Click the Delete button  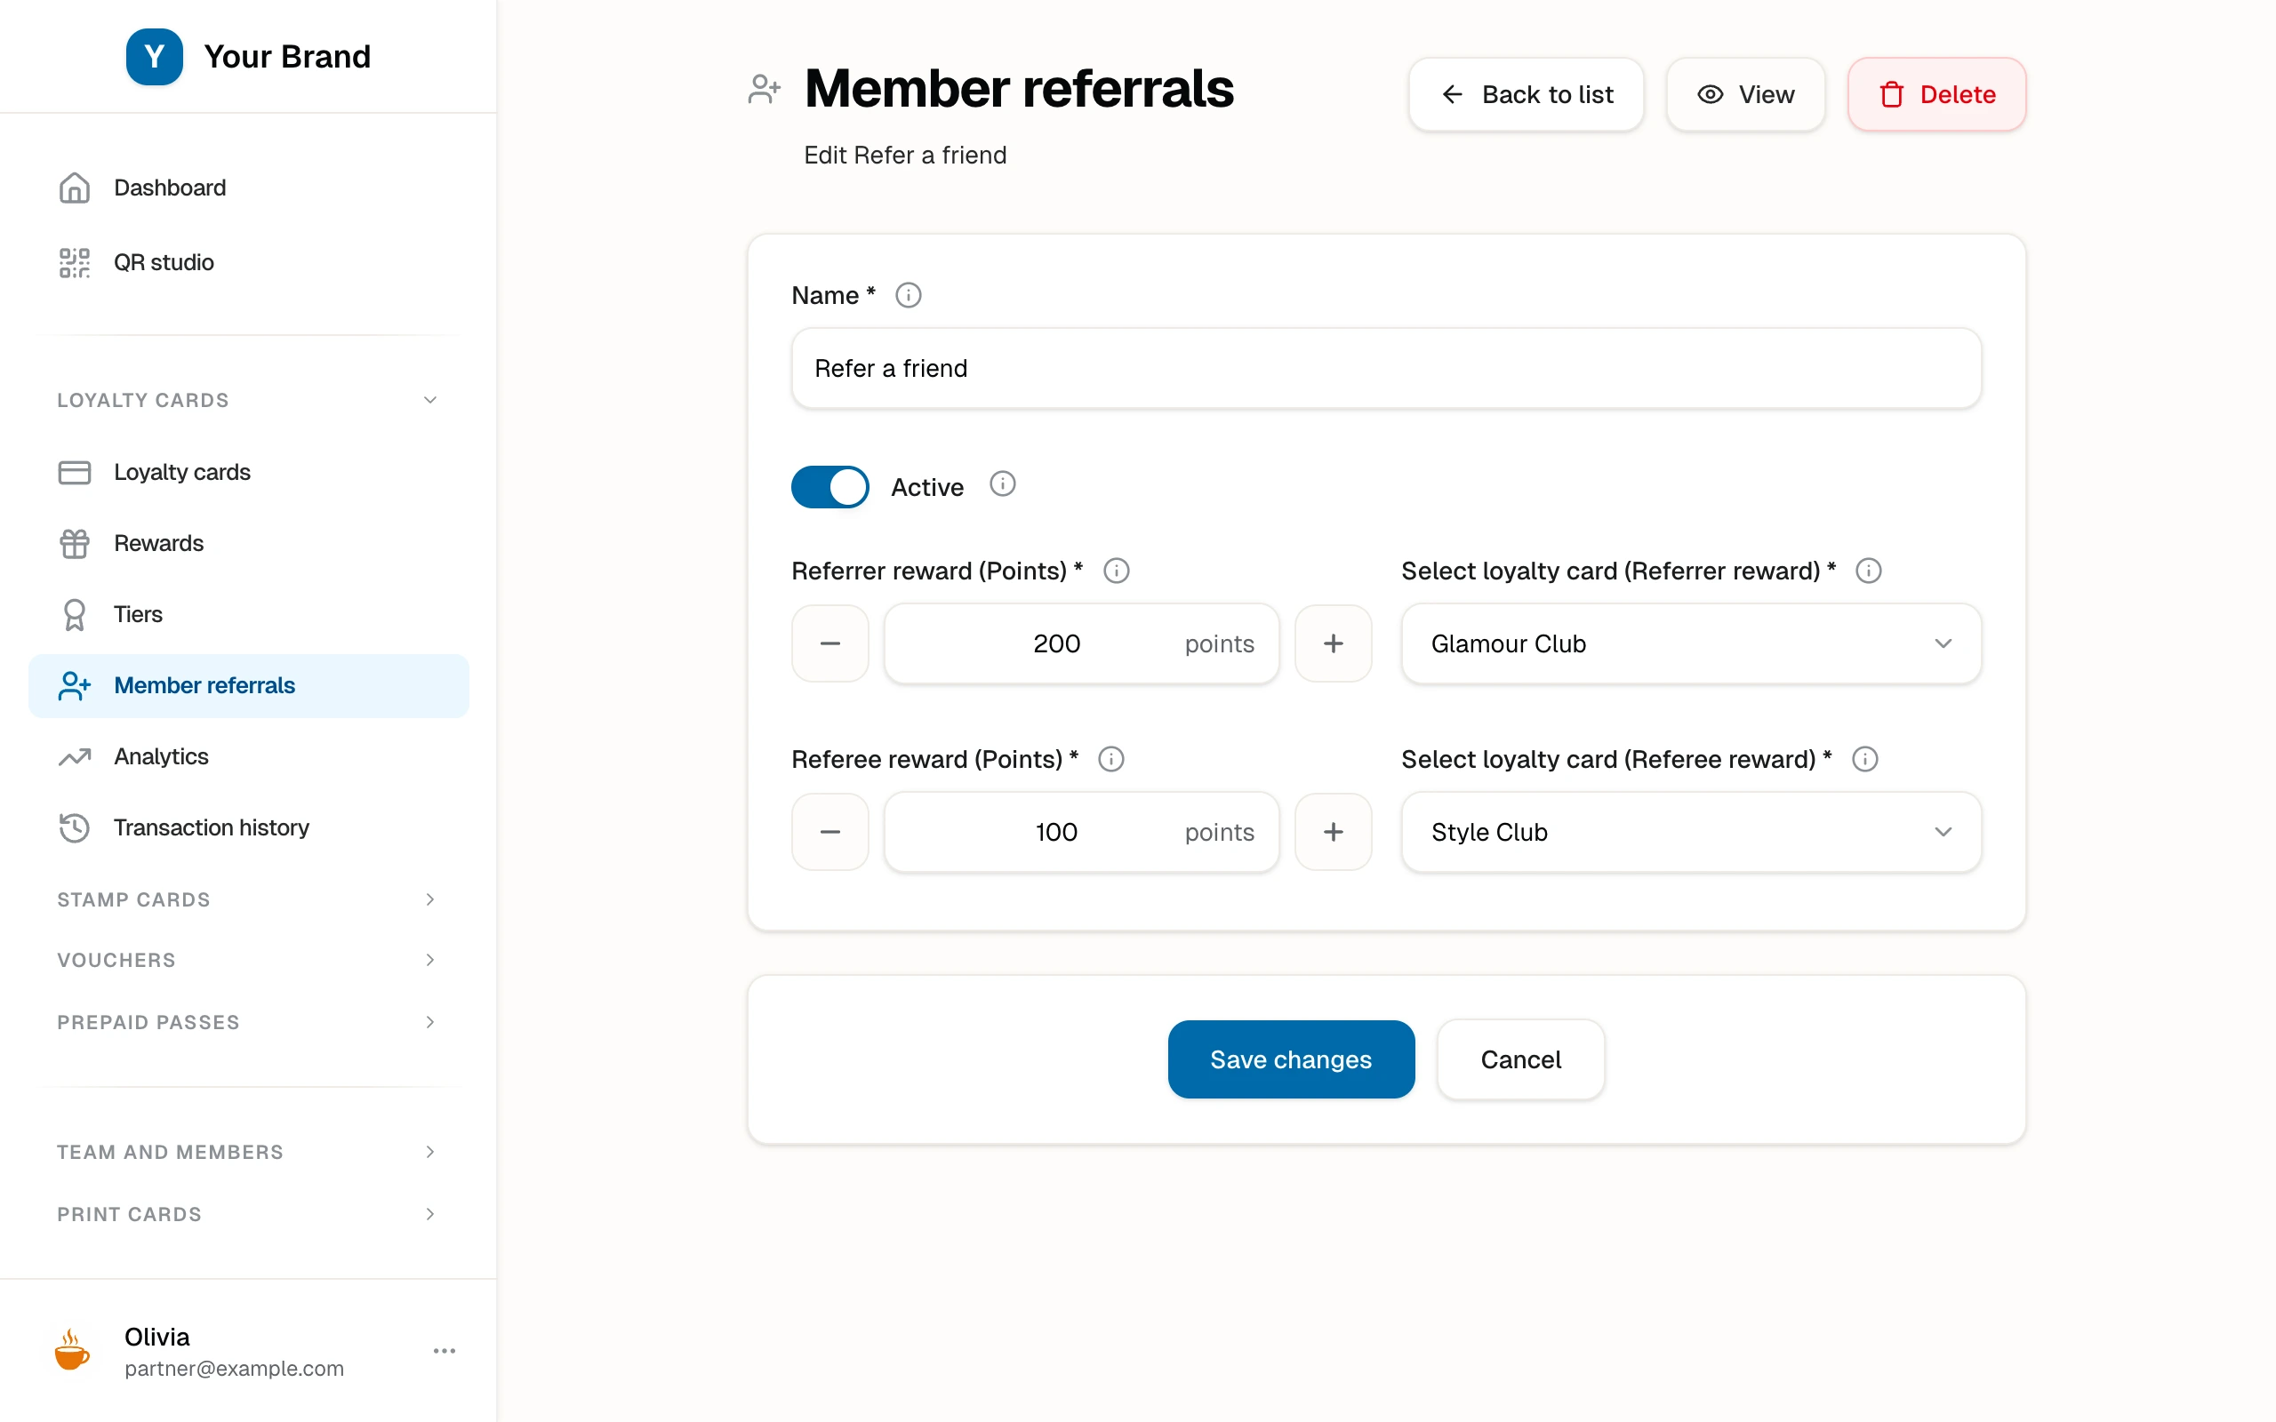click(1936, 94)
